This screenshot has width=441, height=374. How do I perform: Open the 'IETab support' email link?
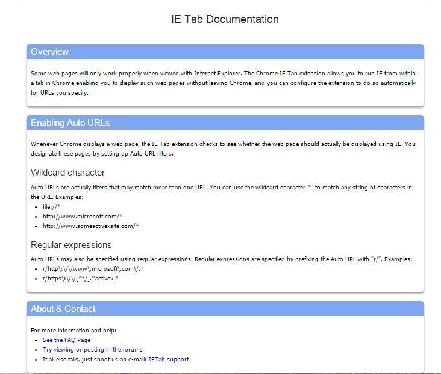168,359
